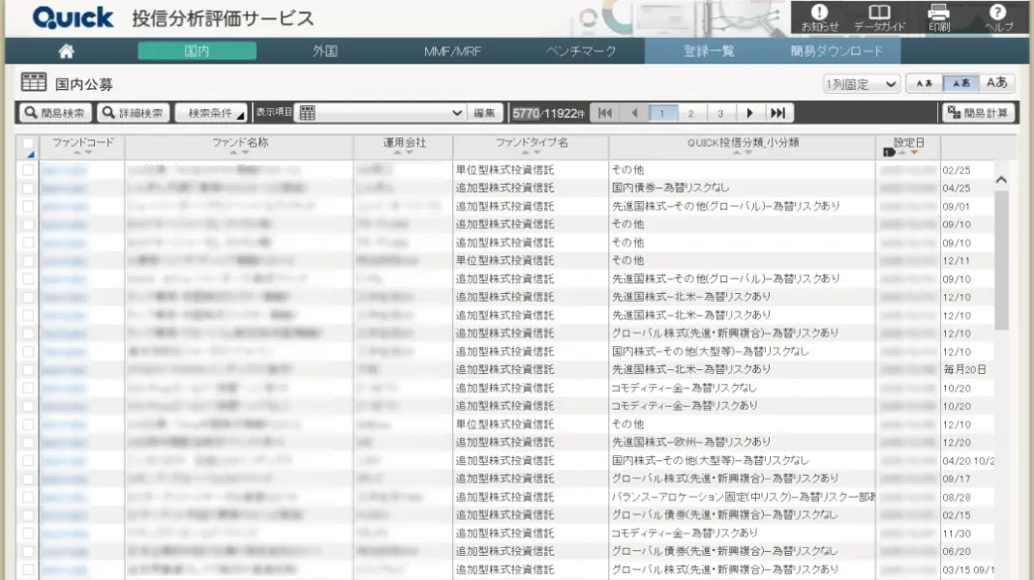Toggle the select-all header checkbox
This screenshot has width=1034, height=580.
tap(28, 143)
